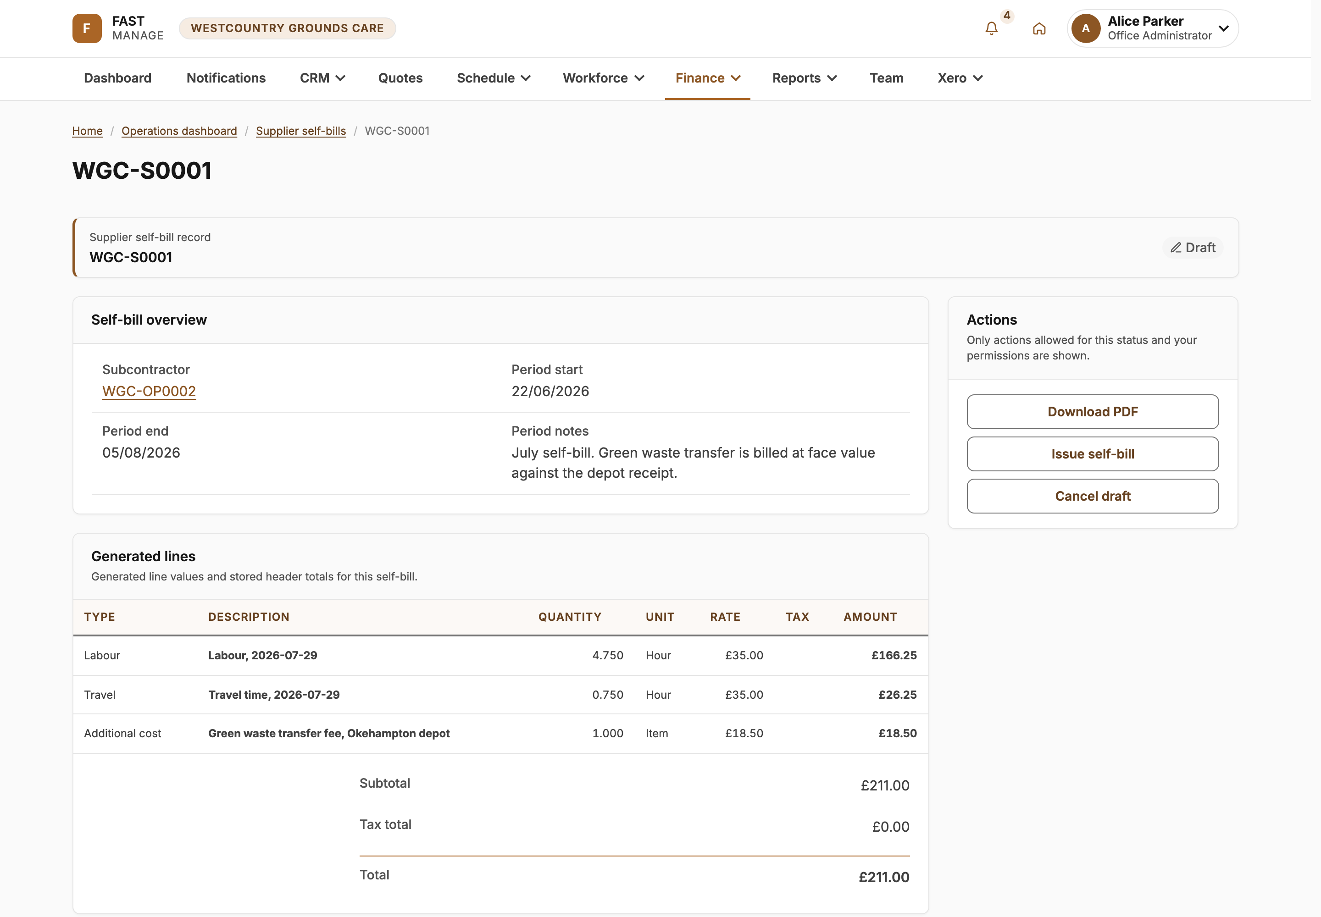Open the Finance dropdown menu
This screenshot has height=917, width=1321.
coord(708,78)
